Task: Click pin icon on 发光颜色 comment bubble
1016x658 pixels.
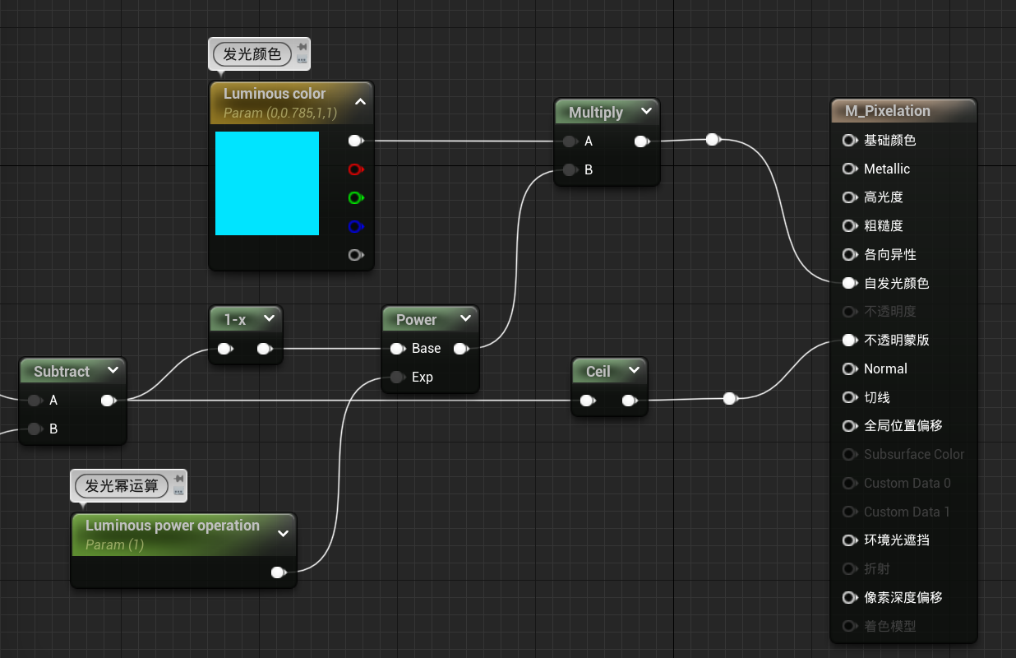Action: (x=302, y=47)
